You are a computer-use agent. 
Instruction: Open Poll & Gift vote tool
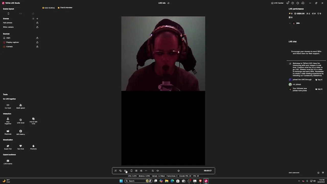coord(33,121)
